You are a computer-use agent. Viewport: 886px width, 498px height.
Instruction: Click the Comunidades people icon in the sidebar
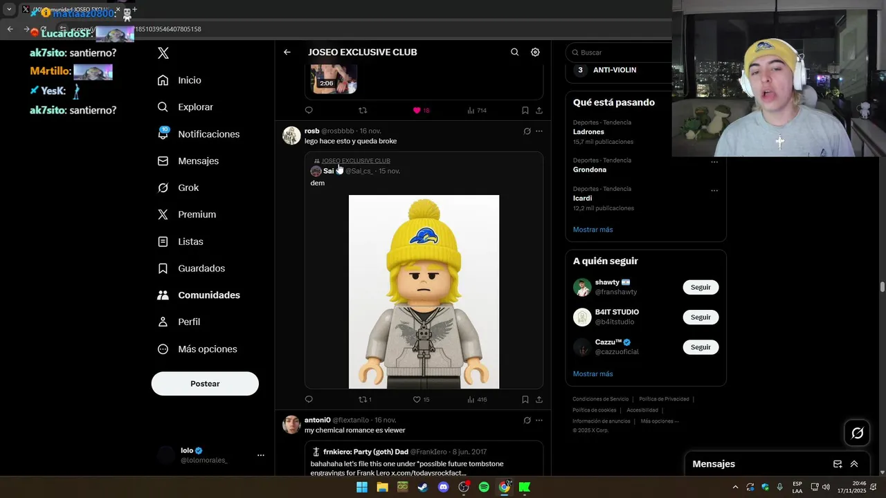click(x=163, y=295)
